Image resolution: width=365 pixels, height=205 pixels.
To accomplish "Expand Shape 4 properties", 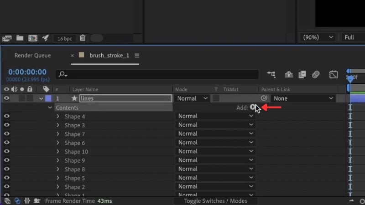I will point(58,116).
